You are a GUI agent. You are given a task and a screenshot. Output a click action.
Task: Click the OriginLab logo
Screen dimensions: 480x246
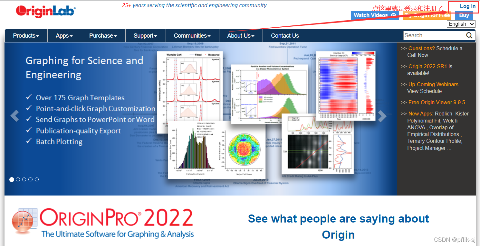(45, 11)
